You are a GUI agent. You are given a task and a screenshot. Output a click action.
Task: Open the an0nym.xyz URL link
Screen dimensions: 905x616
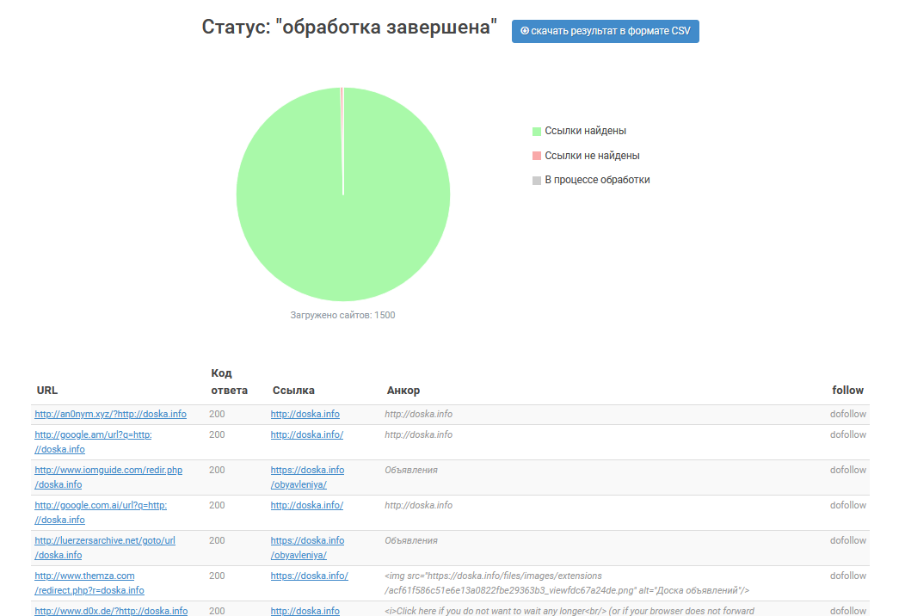click(x=110, y=414)
